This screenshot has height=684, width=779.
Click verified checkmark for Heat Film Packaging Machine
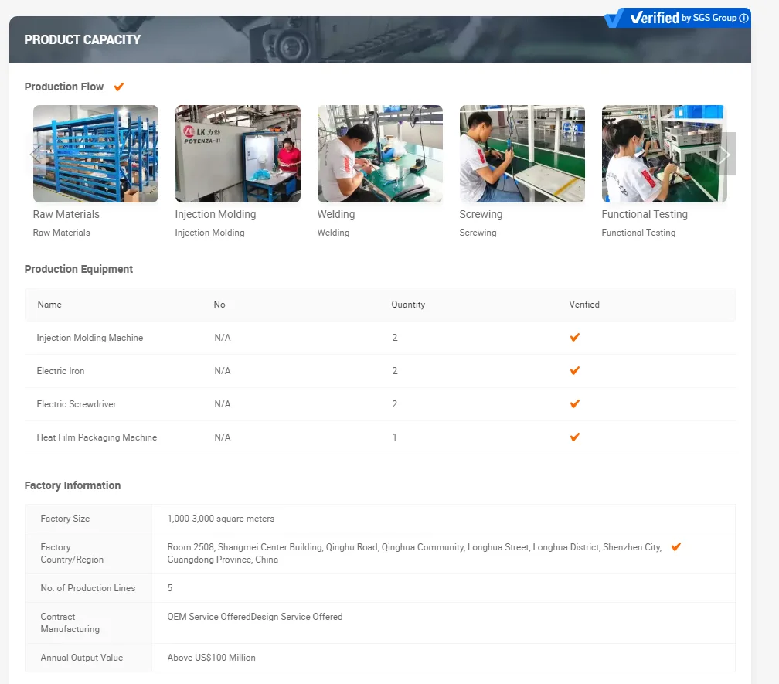[575, 437]
